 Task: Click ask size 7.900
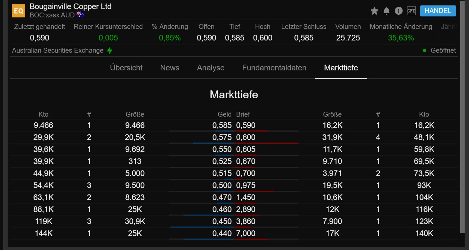click(x=332, y=222)
